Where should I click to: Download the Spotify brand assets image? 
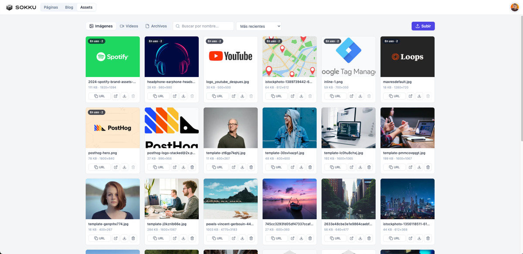click(125, 96)
